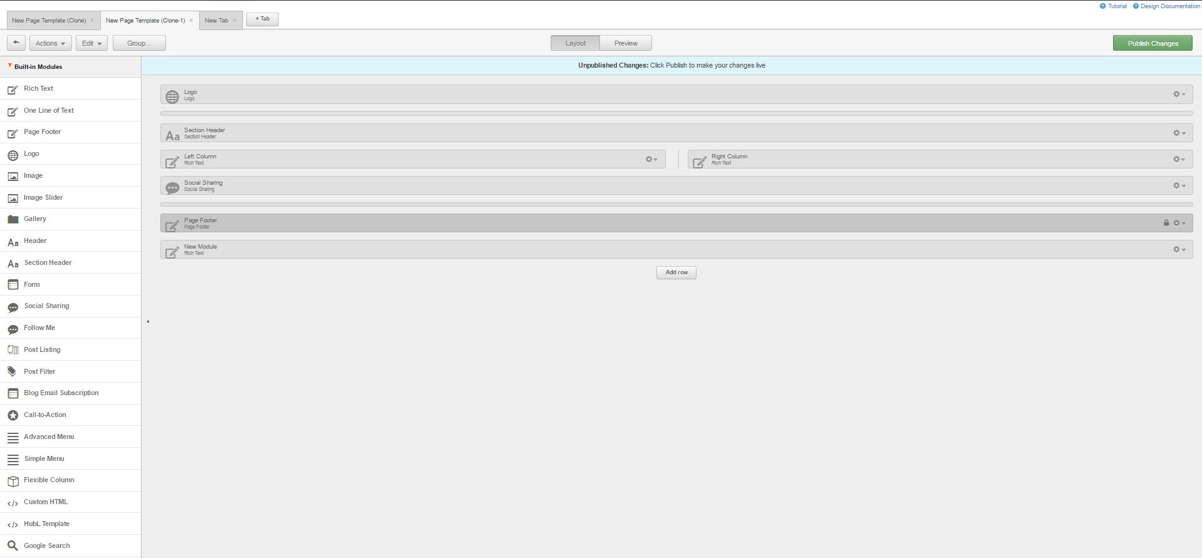Click the Tutorial help icon
Viewport: 1202px width, 558px height.
(1103, 6)
